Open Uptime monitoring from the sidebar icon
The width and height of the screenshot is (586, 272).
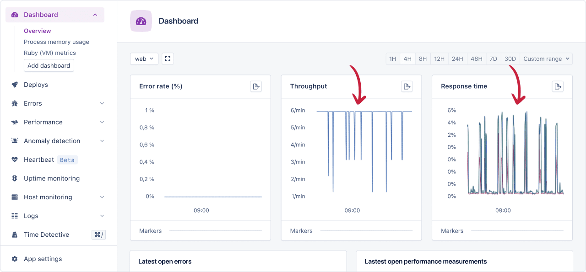pos(14,178)
